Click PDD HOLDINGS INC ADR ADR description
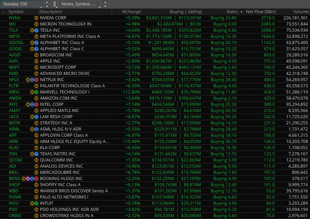 (69, 209)
